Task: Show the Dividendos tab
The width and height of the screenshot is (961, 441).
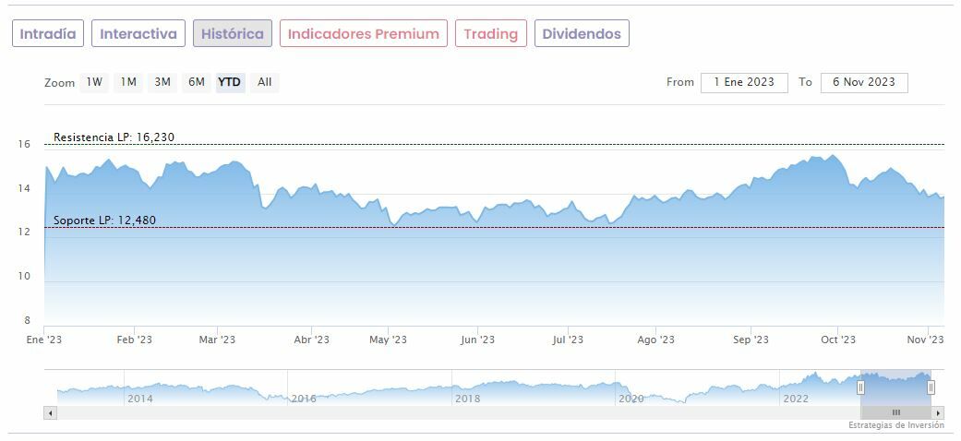Action: (582, 34)
